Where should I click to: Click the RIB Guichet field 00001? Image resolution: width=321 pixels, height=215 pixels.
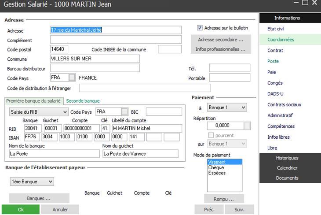(x=53, y=128)
